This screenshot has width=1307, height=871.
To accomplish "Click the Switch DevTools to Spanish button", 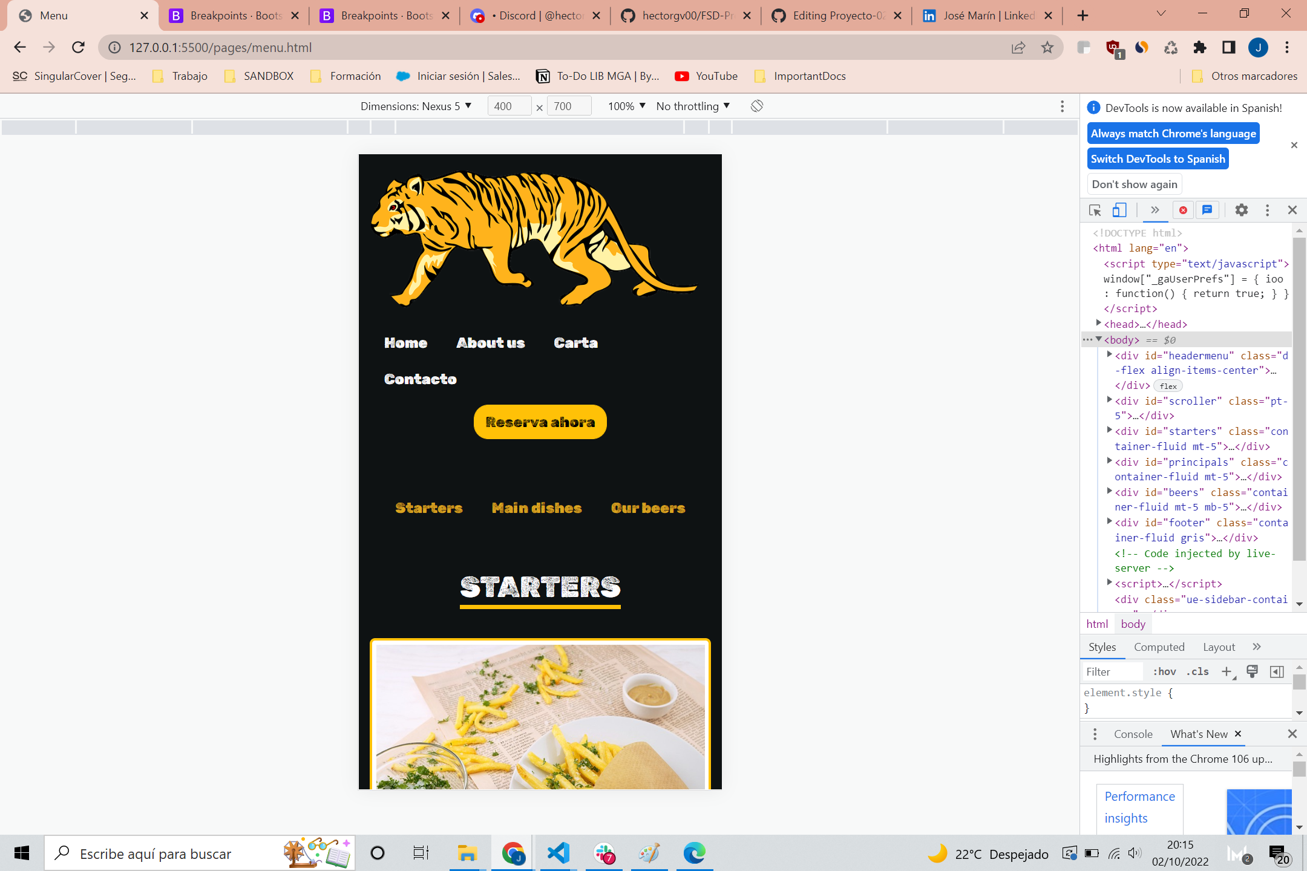I will [1158, 158].
